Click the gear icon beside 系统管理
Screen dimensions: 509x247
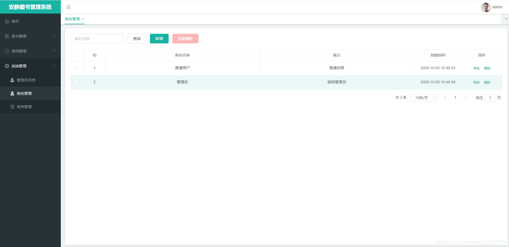(x=7, y=66)
